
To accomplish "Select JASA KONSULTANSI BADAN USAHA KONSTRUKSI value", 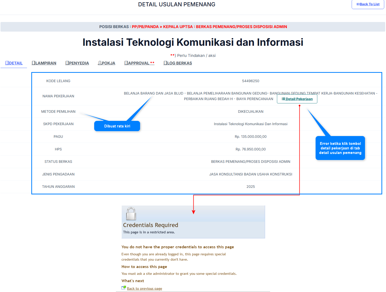I will click(x=251, y=174).
